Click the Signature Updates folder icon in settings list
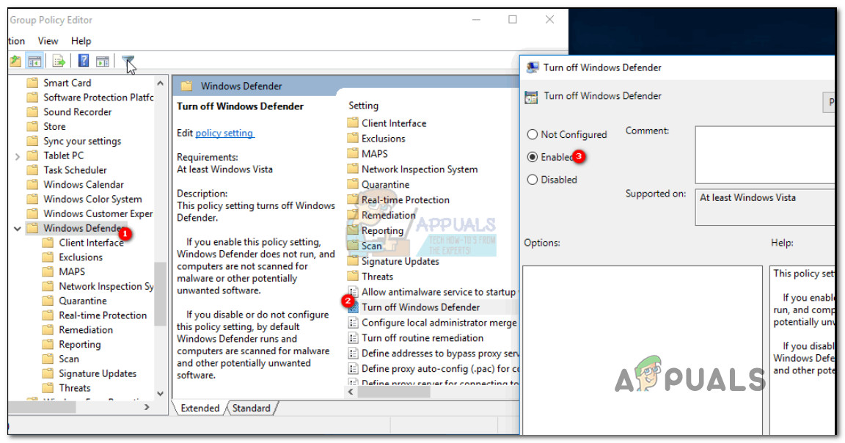The width and height of the screenshot is (845, 443). (x=353, y=261)
